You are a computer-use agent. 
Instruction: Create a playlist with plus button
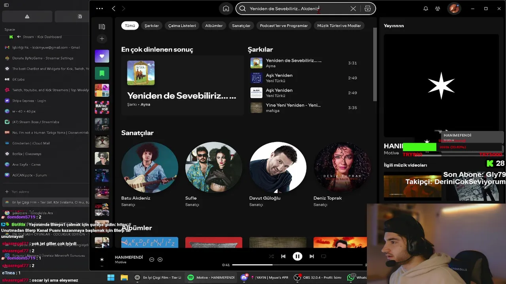click(x=102, y=39)
